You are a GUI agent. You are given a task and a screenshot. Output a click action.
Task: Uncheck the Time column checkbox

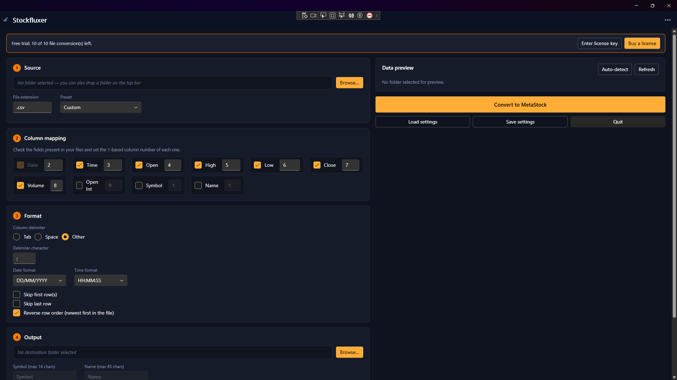click(x=80, y=165)
